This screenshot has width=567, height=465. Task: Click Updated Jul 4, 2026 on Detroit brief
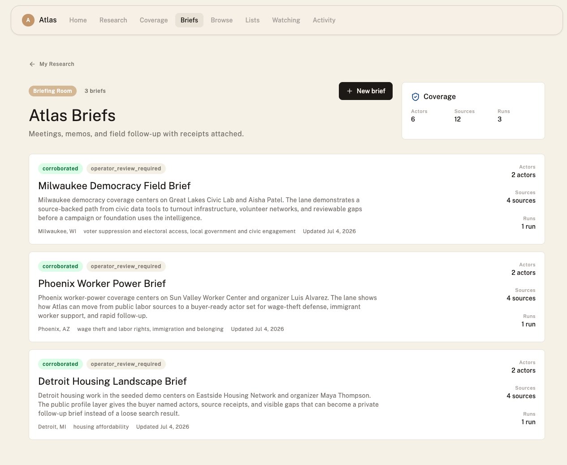coord(163,427)
